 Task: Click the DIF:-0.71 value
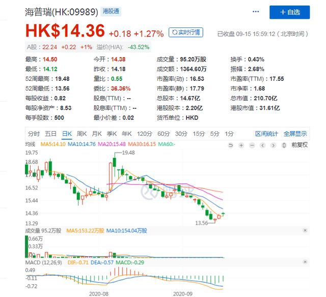pyautogui.click(x=78, y=262)
